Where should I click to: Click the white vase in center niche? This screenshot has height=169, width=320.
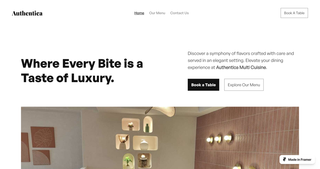pyautogui.click(x=144, y=145)
